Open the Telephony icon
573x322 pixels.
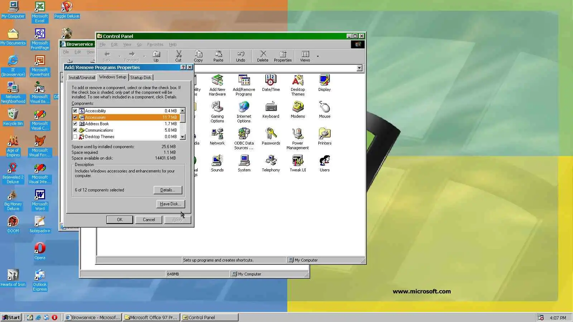tap(271, 164)
